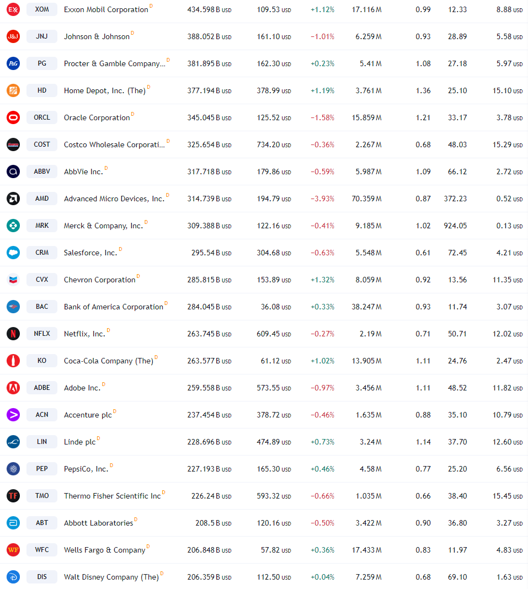Open Costco Wholesale Corporation name link
Image resolution: width=528 pixels, height=589 pixels.
click(114, 145)
